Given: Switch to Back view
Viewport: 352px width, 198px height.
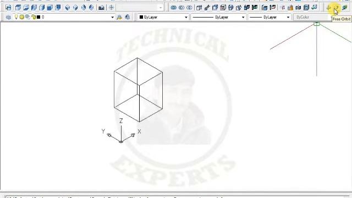Looking at the screenshot, I should [58, 8].
